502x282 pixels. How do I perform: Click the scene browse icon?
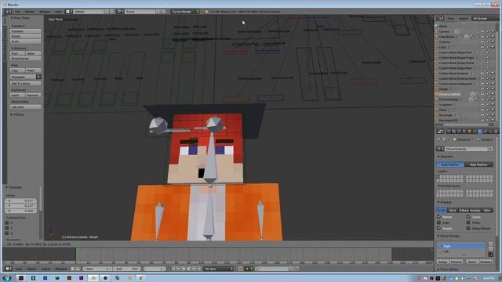[x=119, y=12]
